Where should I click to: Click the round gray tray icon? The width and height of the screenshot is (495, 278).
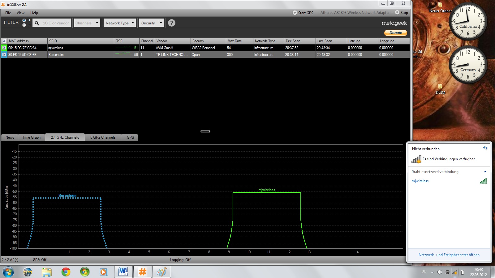point(447,272)
